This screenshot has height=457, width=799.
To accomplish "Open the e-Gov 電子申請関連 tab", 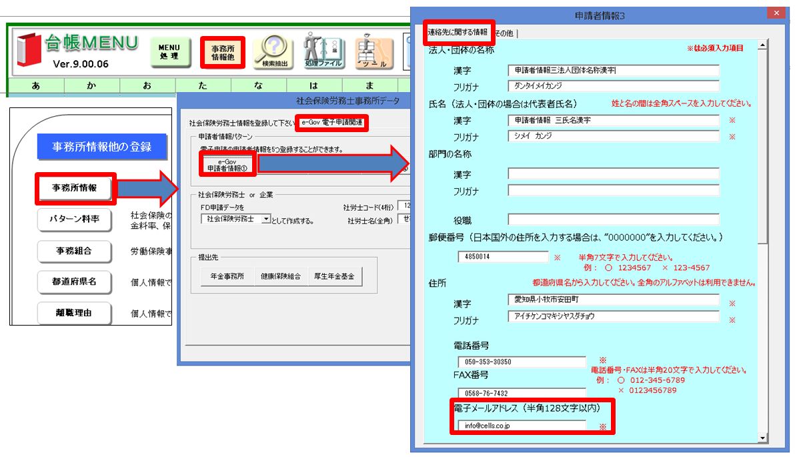I will tap(331, 123).
